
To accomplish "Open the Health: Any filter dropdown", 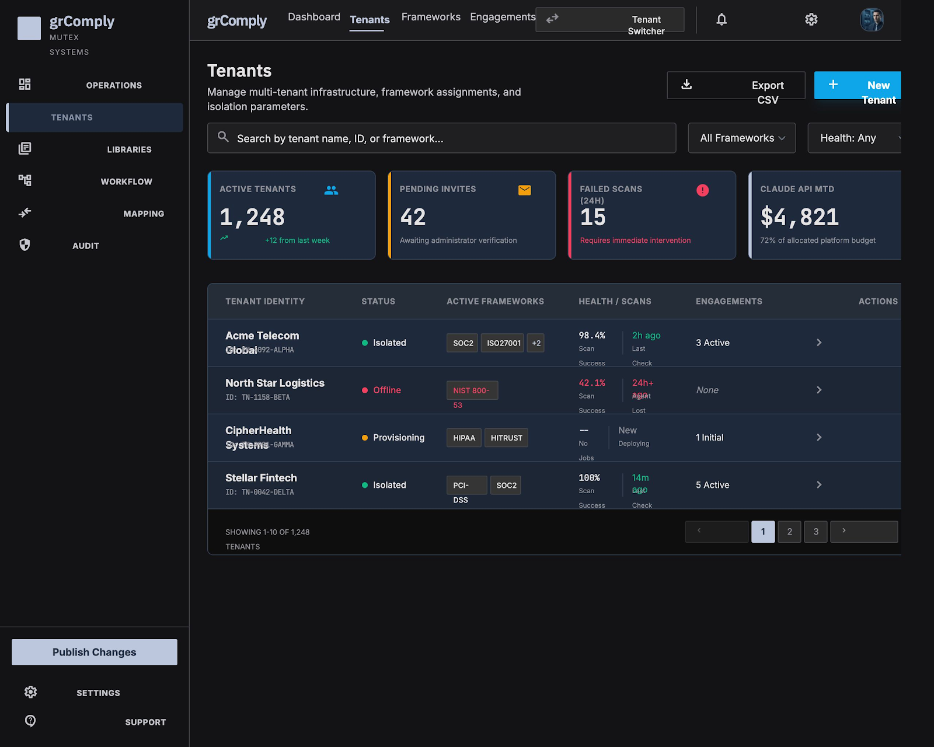I will click(855, 138).
